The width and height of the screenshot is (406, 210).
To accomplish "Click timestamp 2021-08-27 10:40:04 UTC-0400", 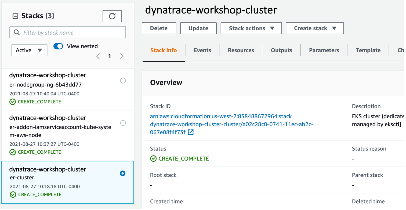I will 44,94.
